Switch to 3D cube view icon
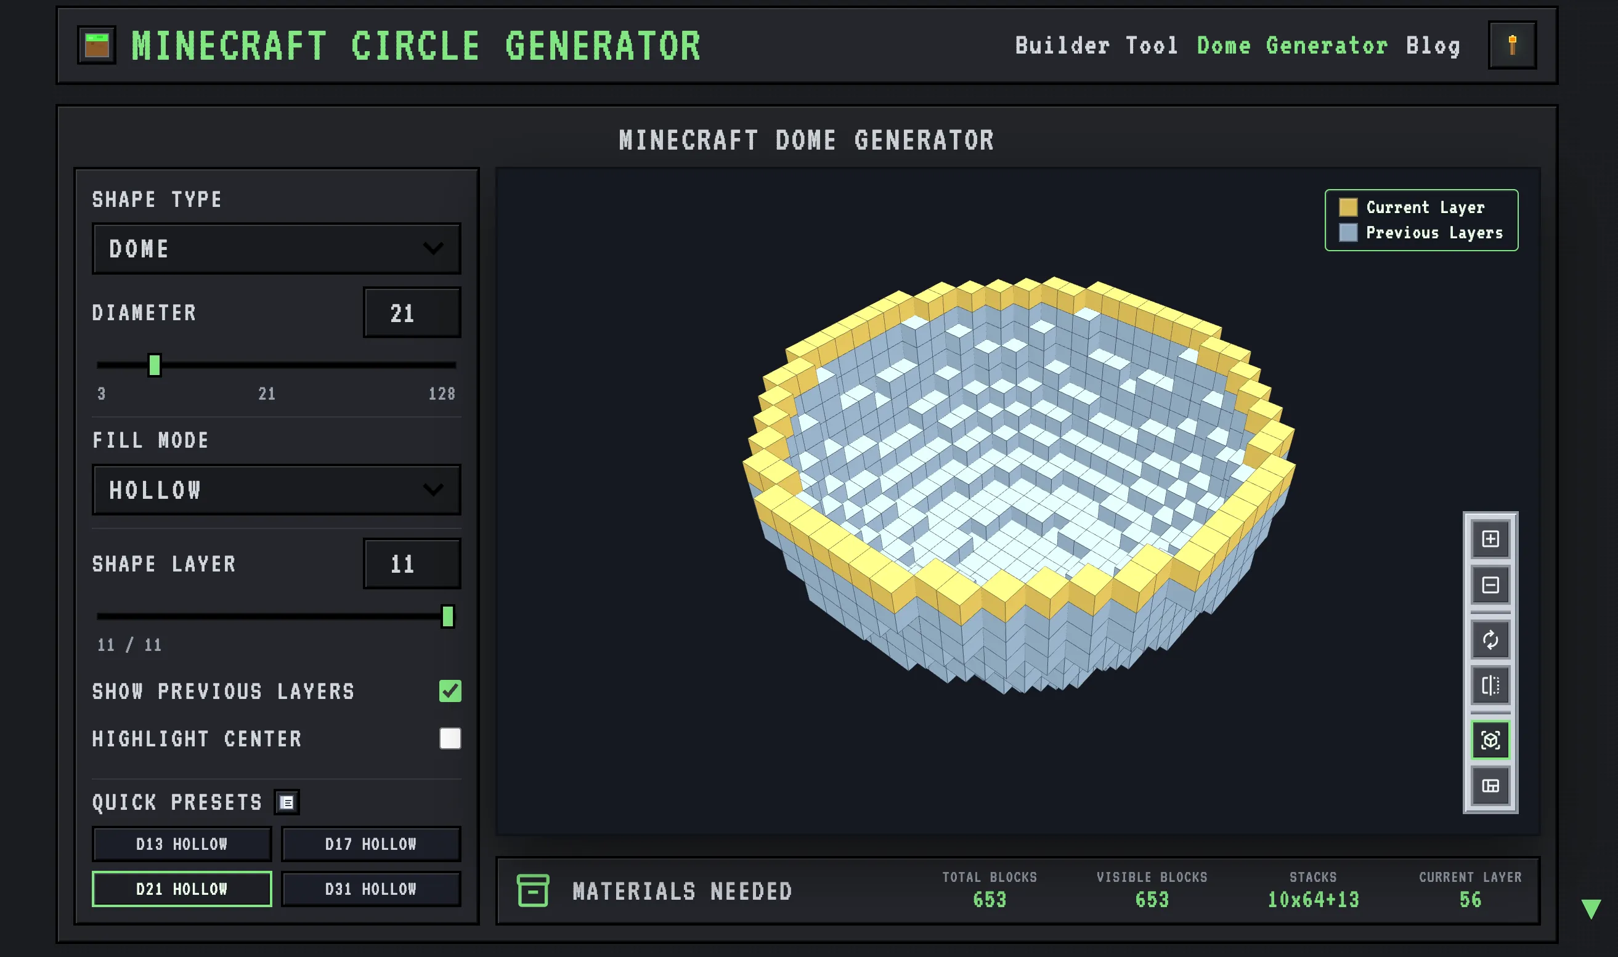 [x=1490, y=740]
